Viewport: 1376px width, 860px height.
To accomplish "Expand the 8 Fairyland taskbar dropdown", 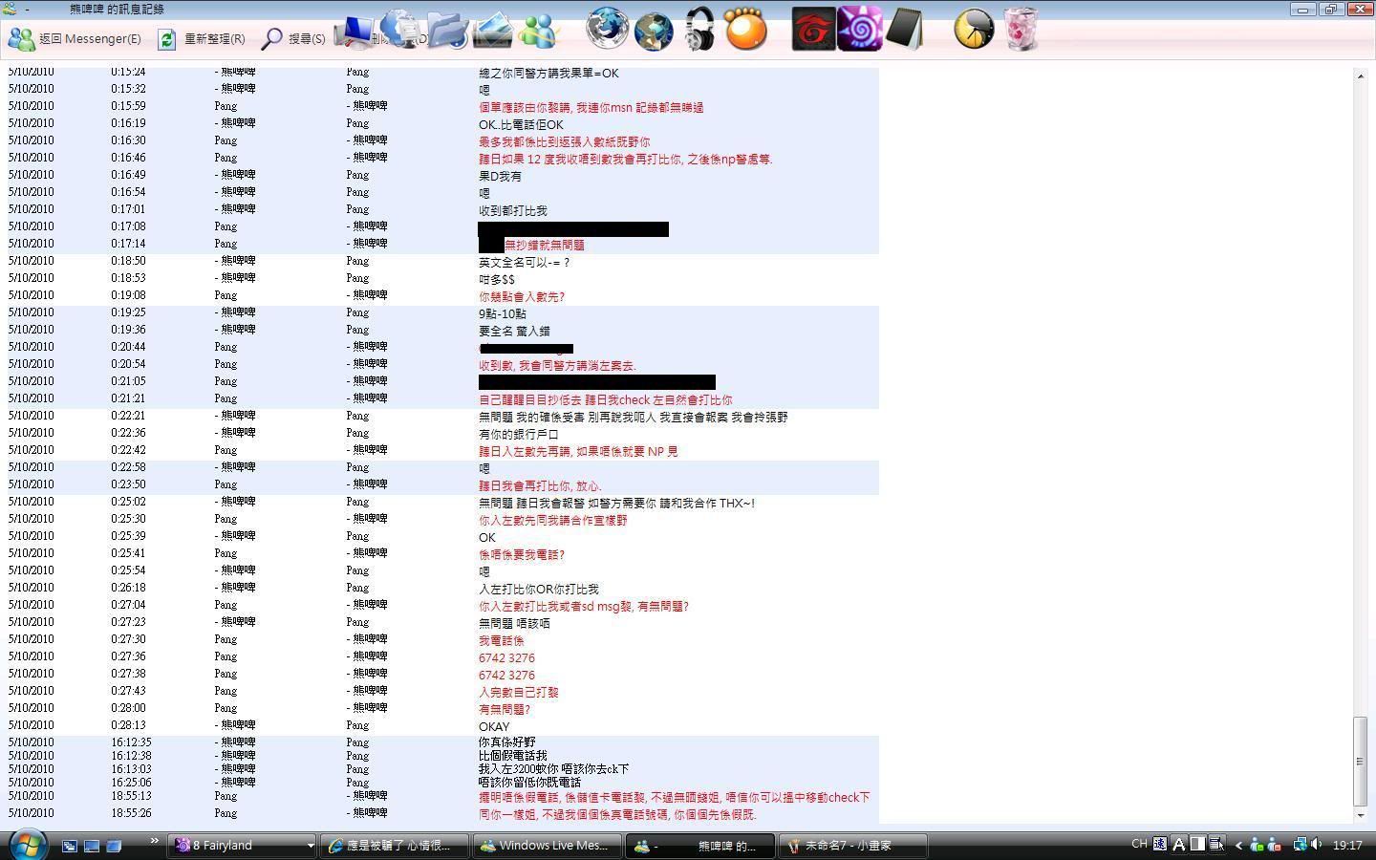I will click(x=310, y=846).
